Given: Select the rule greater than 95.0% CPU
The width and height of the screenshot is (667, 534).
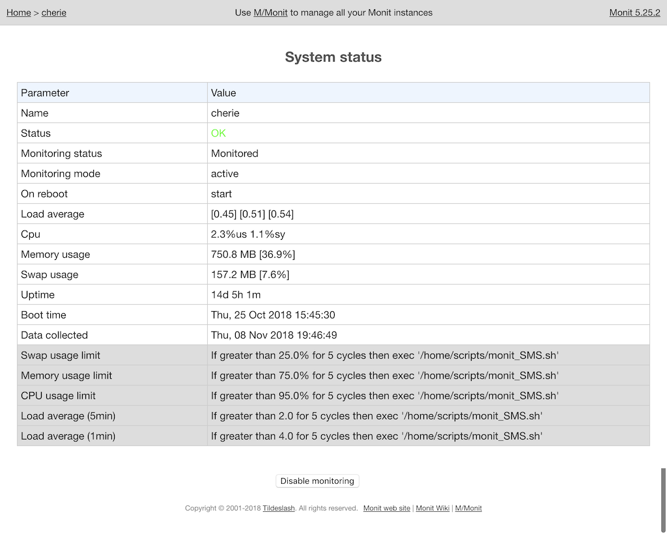Looking at the screenshot, I should coord(384,396).
